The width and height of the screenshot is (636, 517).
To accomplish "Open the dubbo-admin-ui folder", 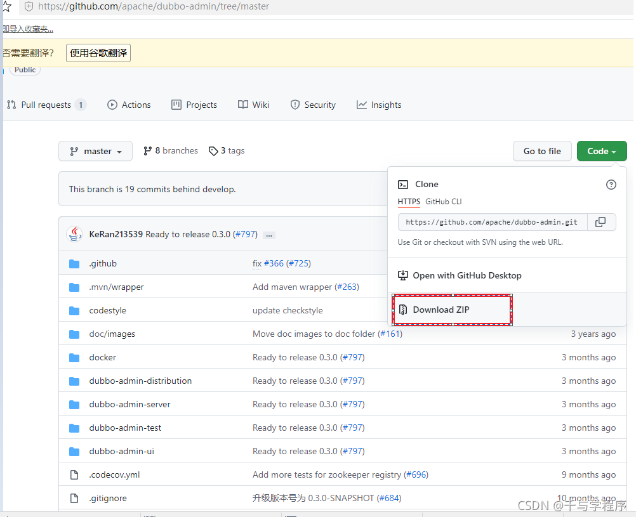I will [x=122, y=451].
